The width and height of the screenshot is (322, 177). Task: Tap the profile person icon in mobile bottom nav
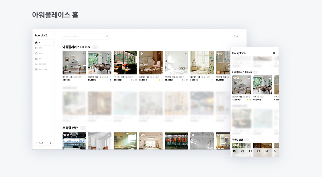pyautogui.click(x=275, y=151)
